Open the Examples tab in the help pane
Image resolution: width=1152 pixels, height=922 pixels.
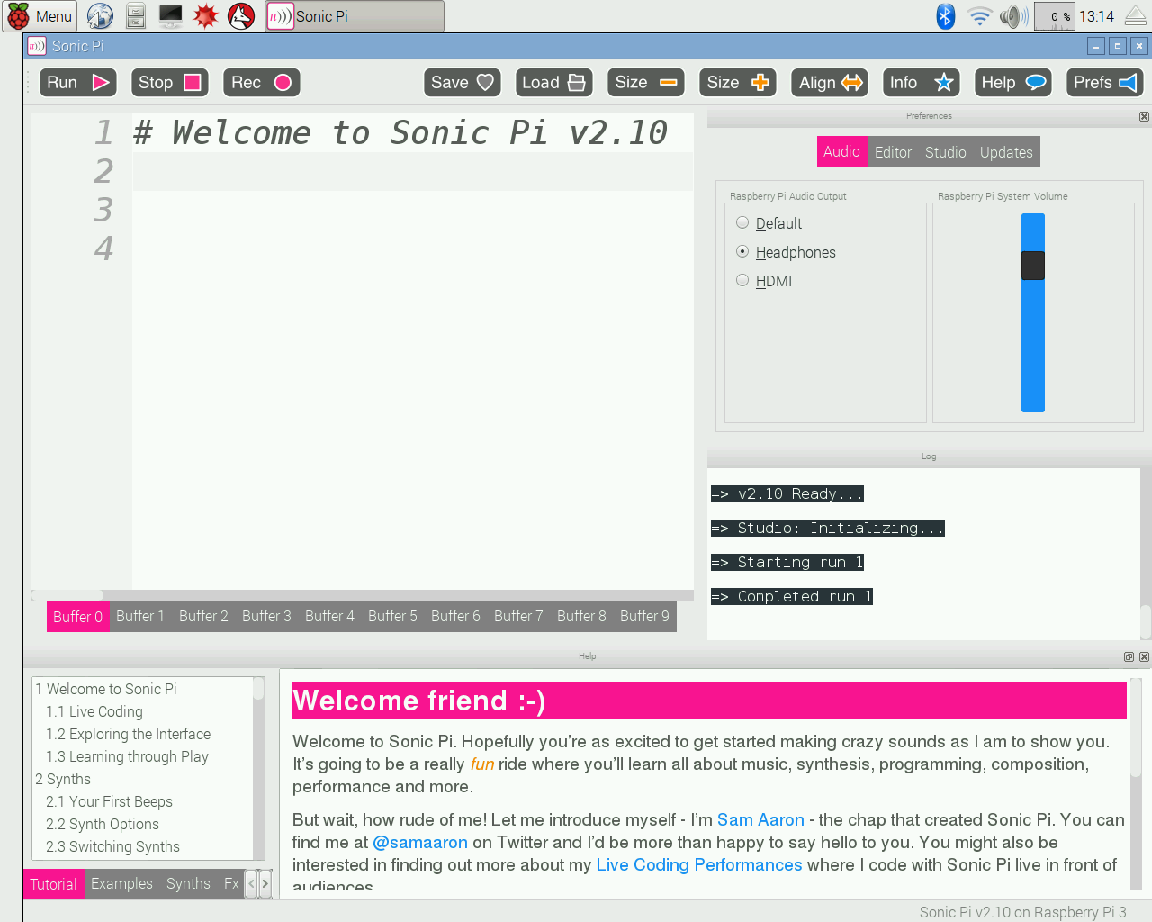tap(121, 884)
